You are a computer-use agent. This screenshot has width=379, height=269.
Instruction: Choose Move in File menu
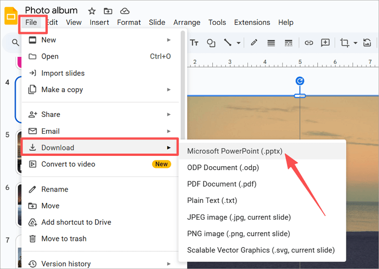(100, 206)
